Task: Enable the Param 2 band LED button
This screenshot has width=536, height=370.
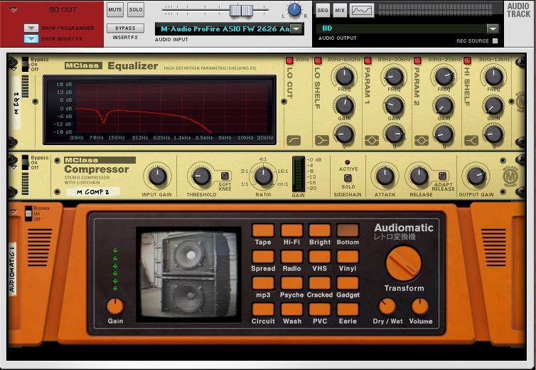Action: (x=417, y=61)
